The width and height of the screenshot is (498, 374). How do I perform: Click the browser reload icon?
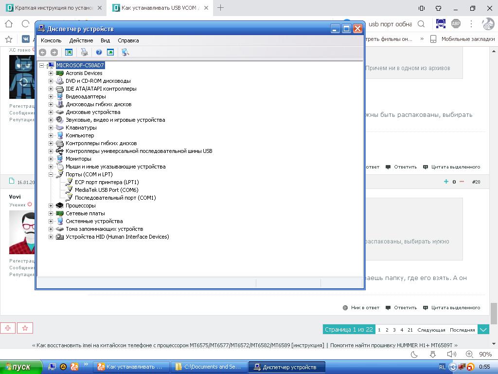25,23
